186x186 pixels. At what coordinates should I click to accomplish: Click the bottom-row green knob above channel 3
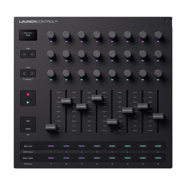pos(81,73)
